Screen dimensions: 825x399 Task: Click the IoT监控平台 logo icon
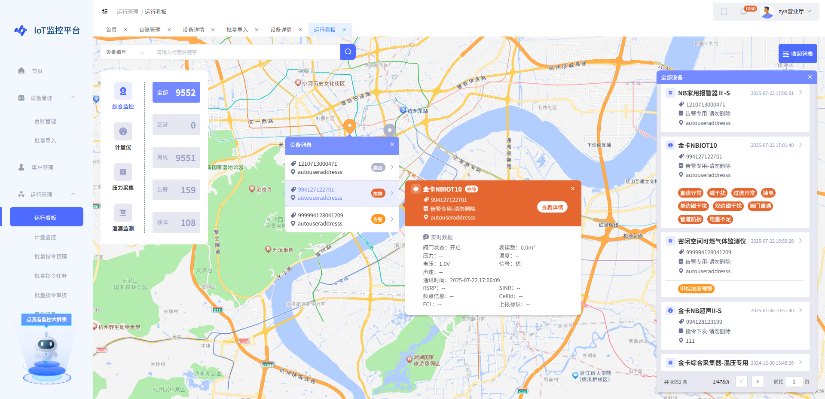(x=21, y=30)
